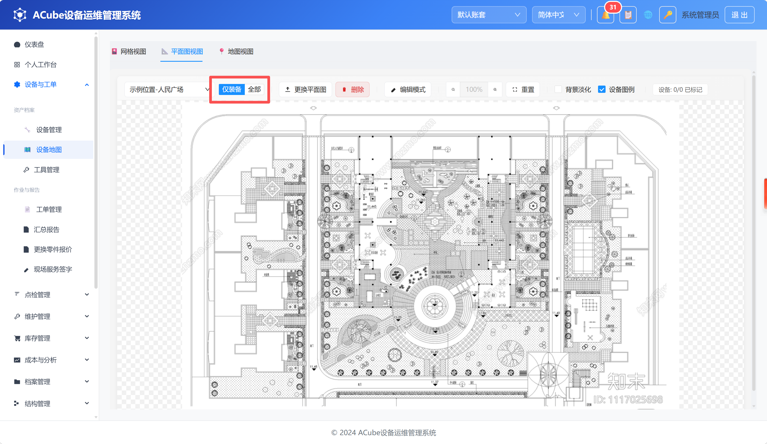The image size is (767, 444).
Task: Open 工单管理 in sidebar
Action: (x=49, y=210)
